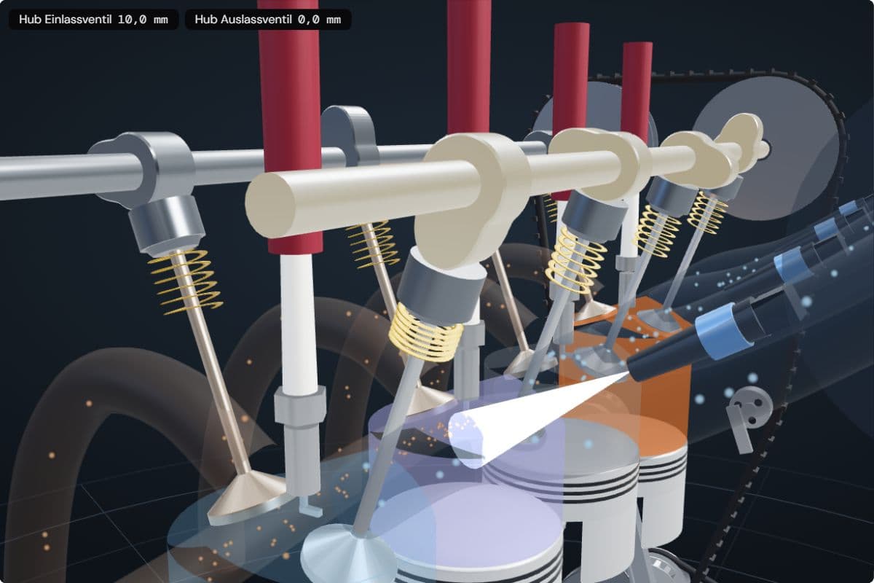Select the white fuel spray cone
874x583 pixels.
[x=540, y=418]
